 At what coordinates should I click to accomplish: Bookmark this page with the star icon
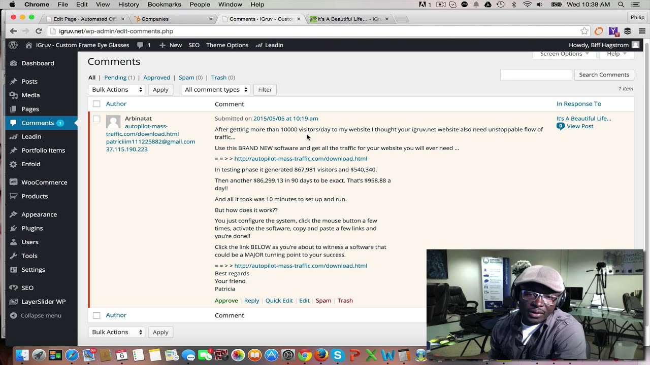pyautogui.click(x=584, y=31)
